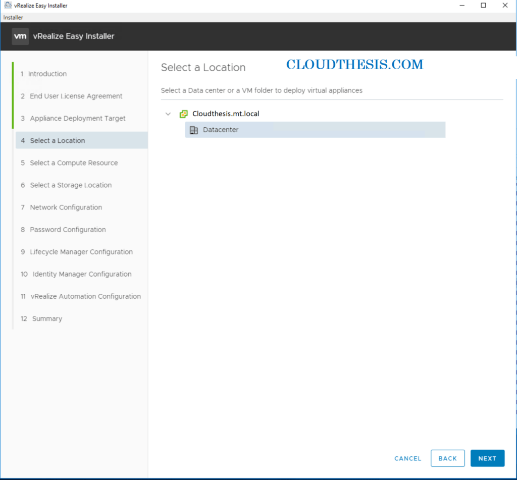Open Lifecycle Manager Configuration step
Viewport: 517px width, 480px height.
[x=81, y=251]
